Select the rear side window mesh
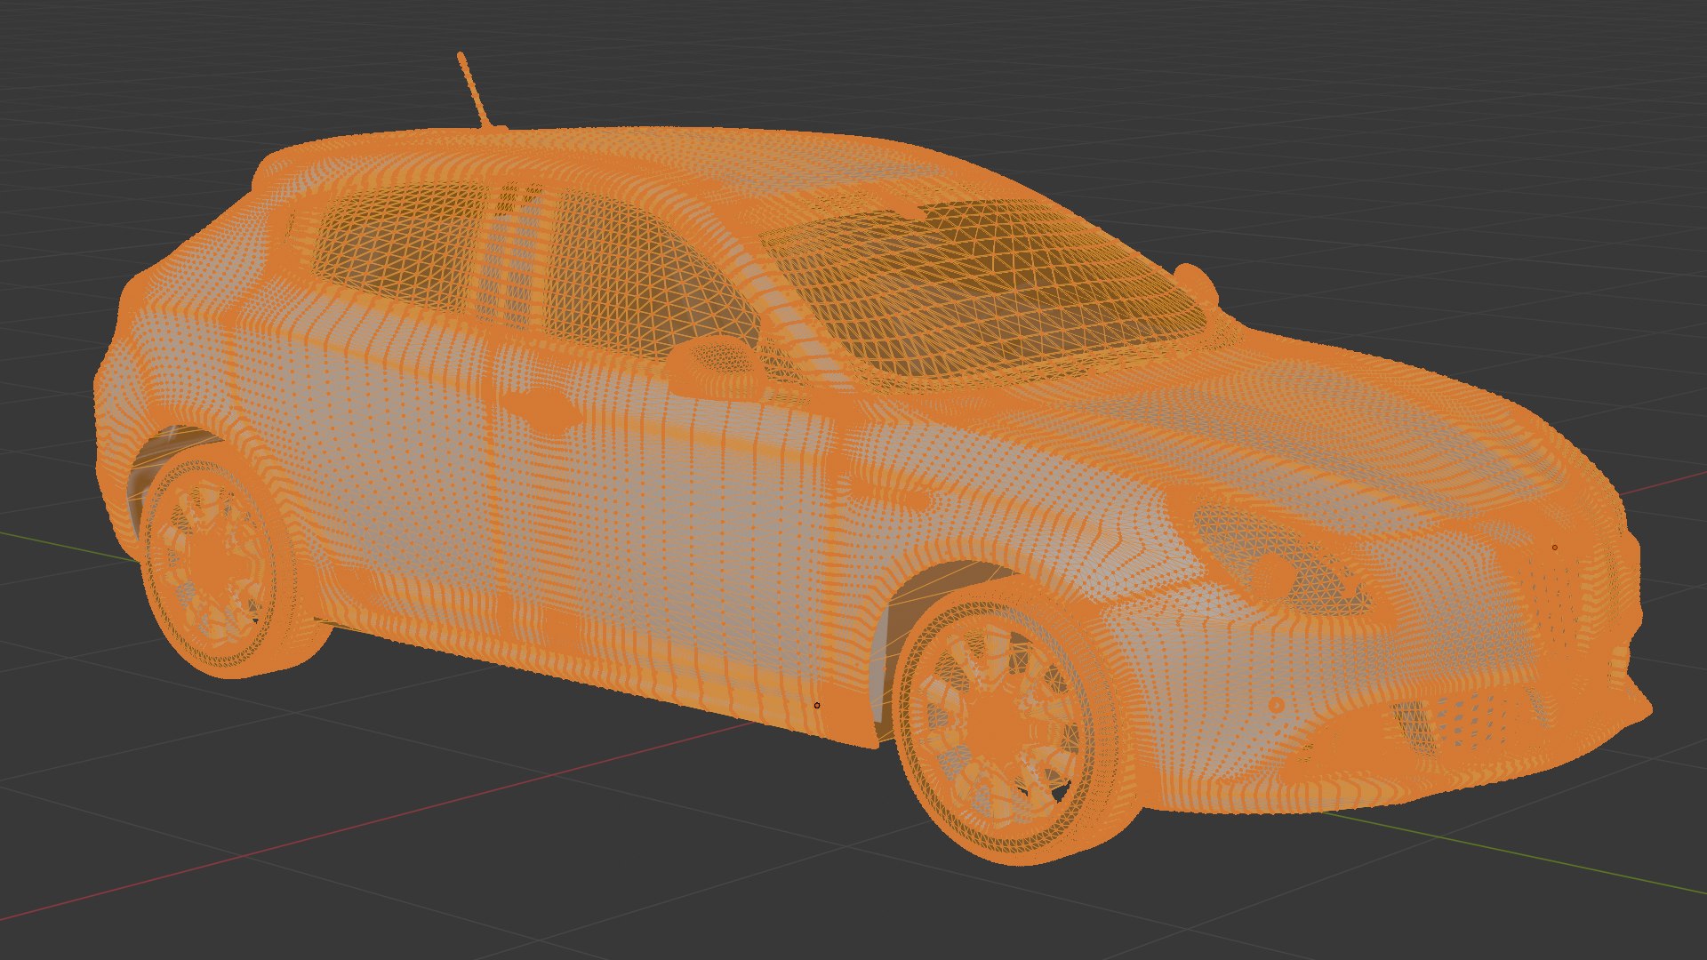Image resolution: width=1707 pixels, height=960 pixels. 400,245
